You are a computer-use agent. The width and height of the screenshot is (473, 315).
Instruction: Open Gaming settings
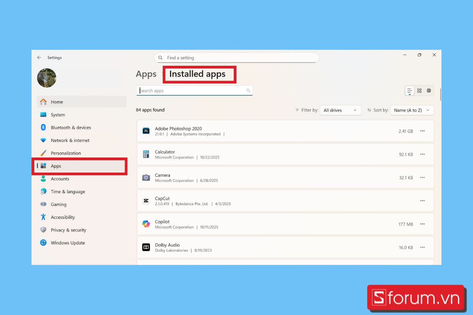(82, 204)
